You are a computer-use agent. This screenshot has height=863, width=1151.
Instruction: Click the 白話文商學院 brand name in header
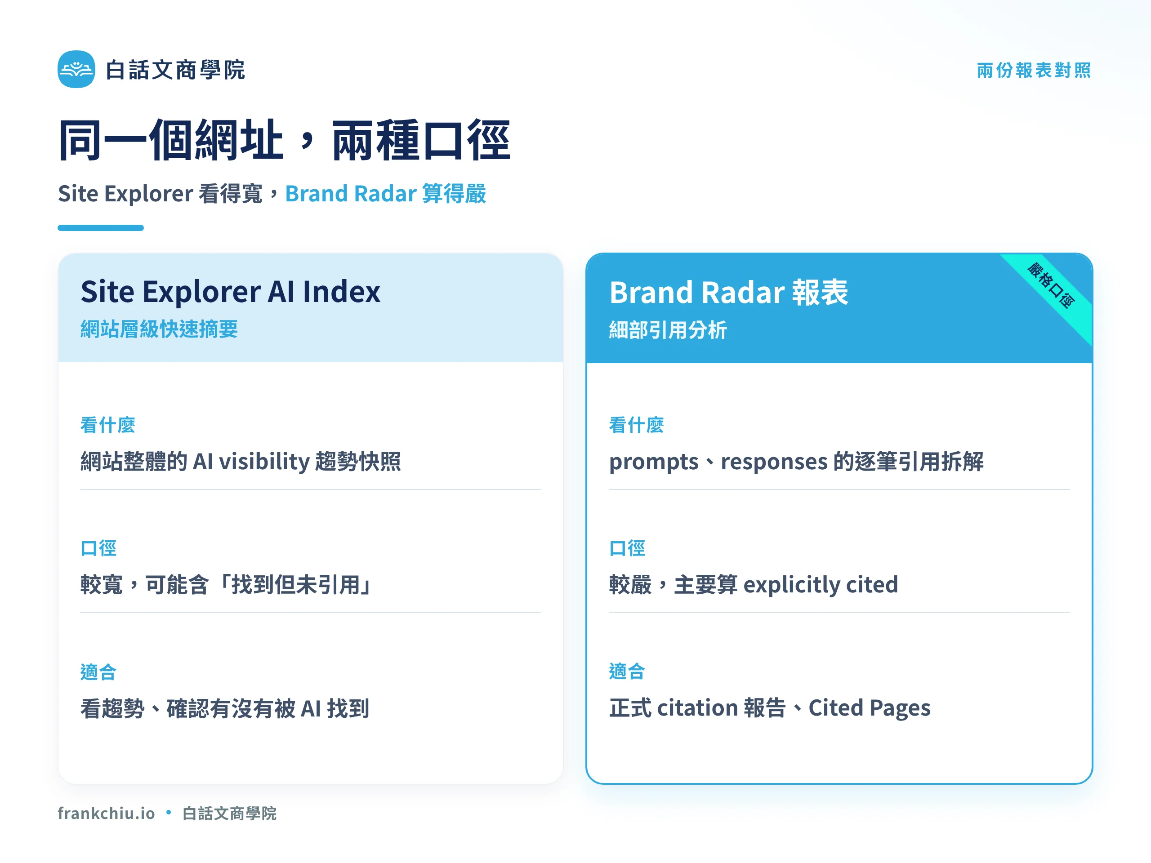[175, 70]
